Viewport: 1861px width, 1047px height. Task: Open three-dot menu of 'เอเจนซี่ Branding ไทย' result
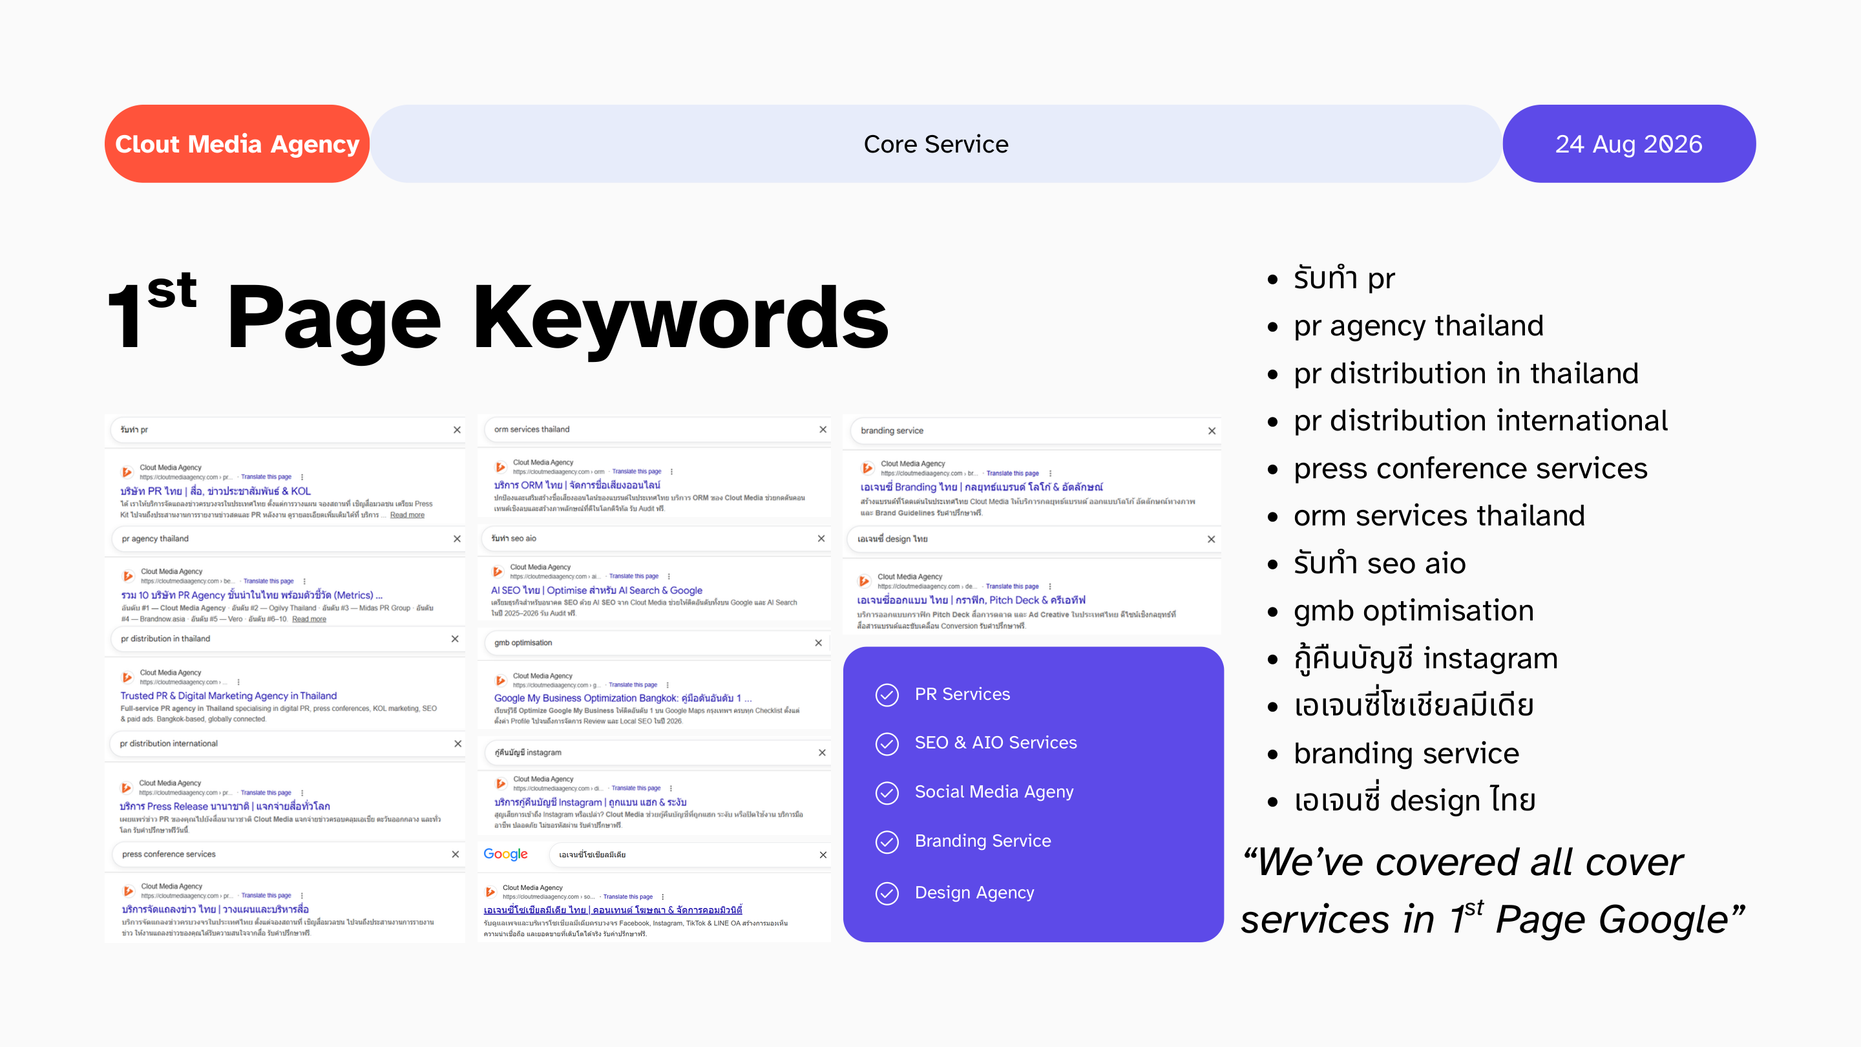point(1051,473)
